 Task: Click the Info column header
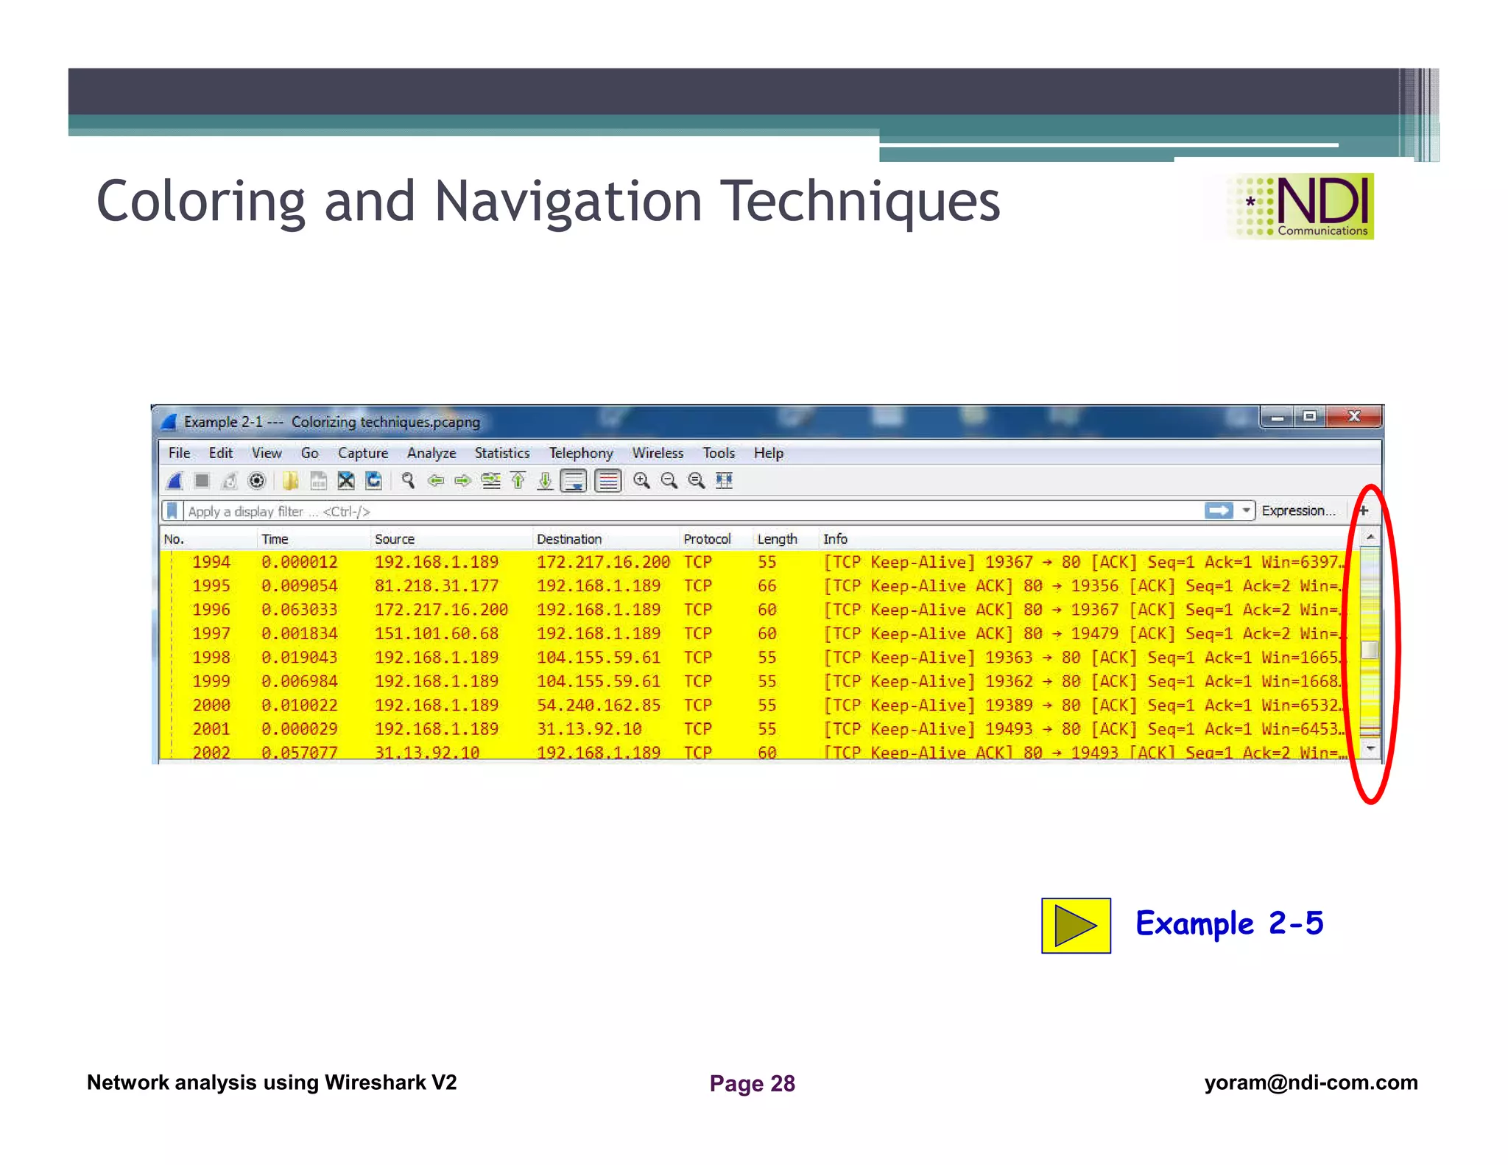pyautogui.click(x=1089, y=539)
